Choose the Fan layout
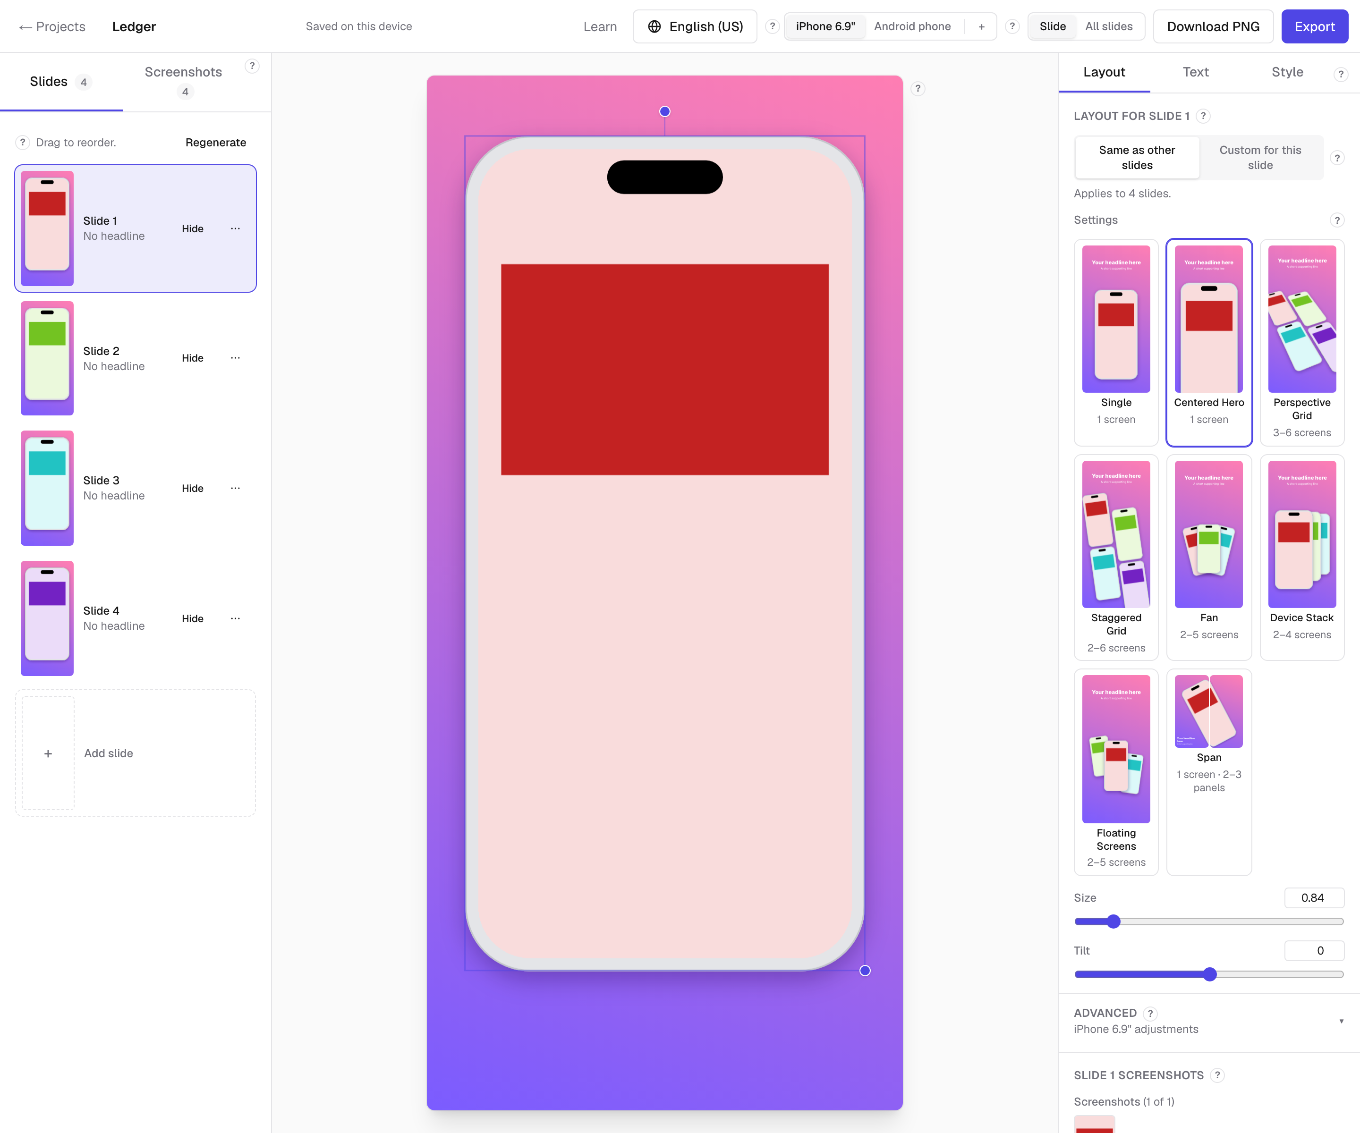Image resolution: width=1360 pixels, height=1133 pixels. [x=1208, y=558]
